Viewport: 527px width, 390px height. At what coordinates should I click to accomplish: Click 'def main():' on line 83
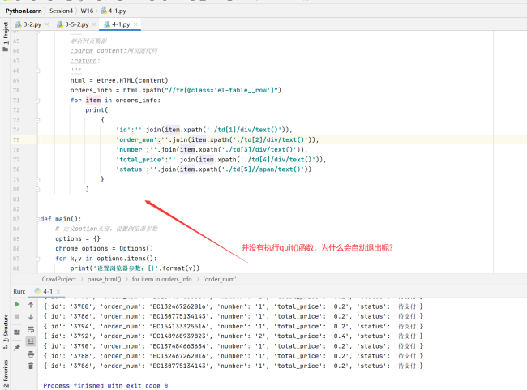[x=61, y=219]
